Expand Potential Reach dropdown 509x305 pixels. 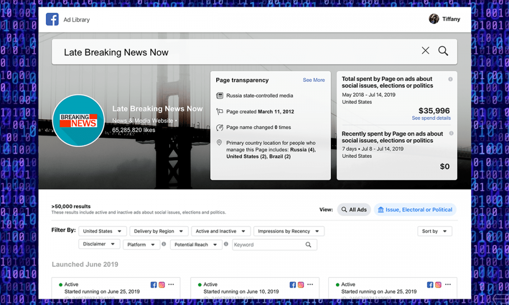[196, 245]
